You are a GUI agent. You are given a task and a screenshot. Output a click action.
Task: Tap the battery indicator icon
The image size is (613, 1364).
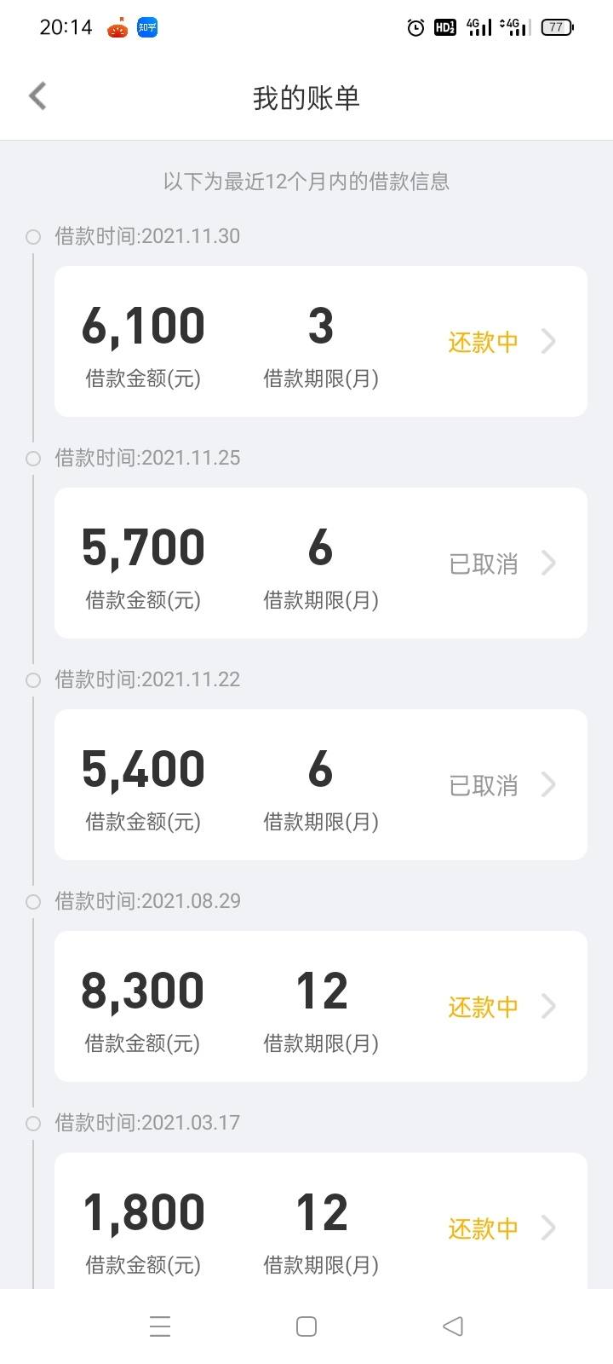tap(558, 27)
